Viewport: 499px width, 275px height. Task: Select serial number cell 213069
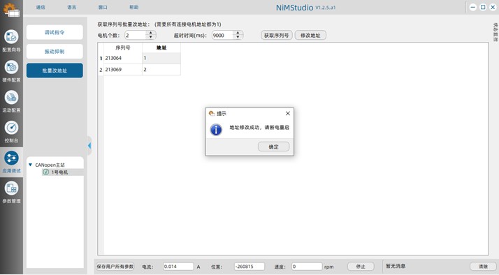tap(123, 70)
